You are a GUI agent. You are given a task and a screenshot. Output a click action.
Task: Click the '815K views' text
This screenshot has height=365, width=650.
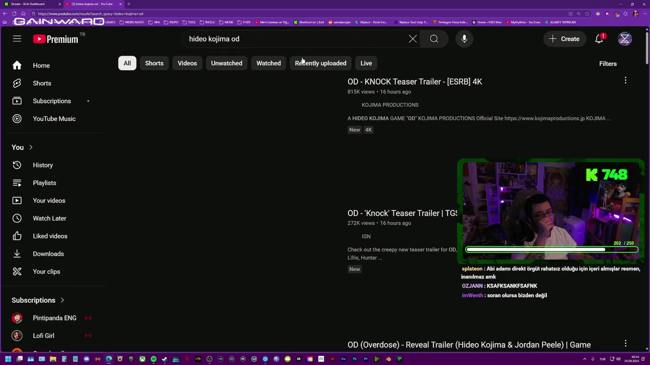[x=361, y=92]
